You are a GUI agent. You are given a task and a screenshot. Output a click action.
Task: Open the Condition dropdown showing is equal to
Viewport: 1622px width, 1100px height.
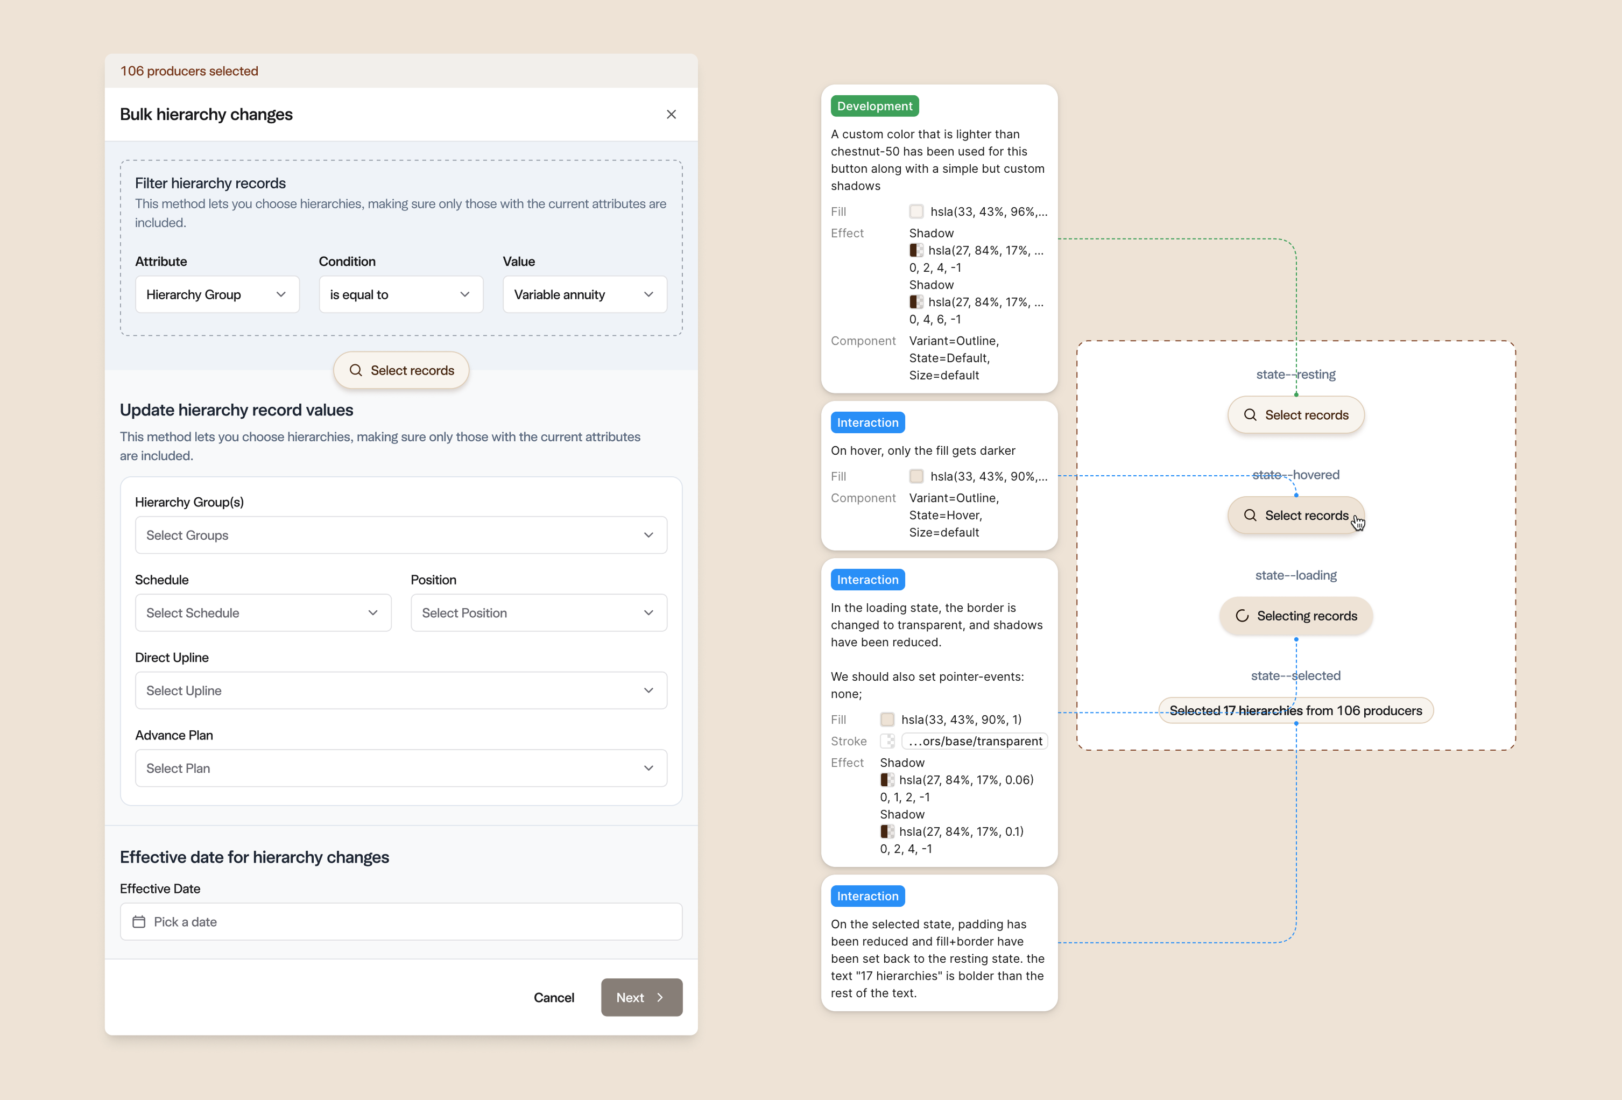[x=400, y=294]
